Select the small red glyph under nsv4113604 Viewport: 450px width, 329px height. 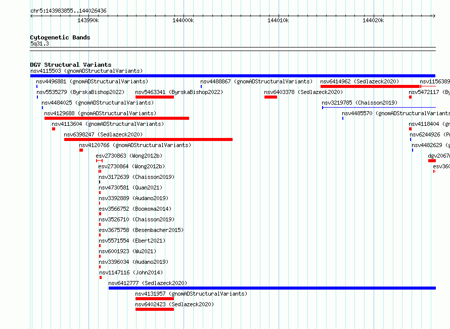tap(54, 129)
